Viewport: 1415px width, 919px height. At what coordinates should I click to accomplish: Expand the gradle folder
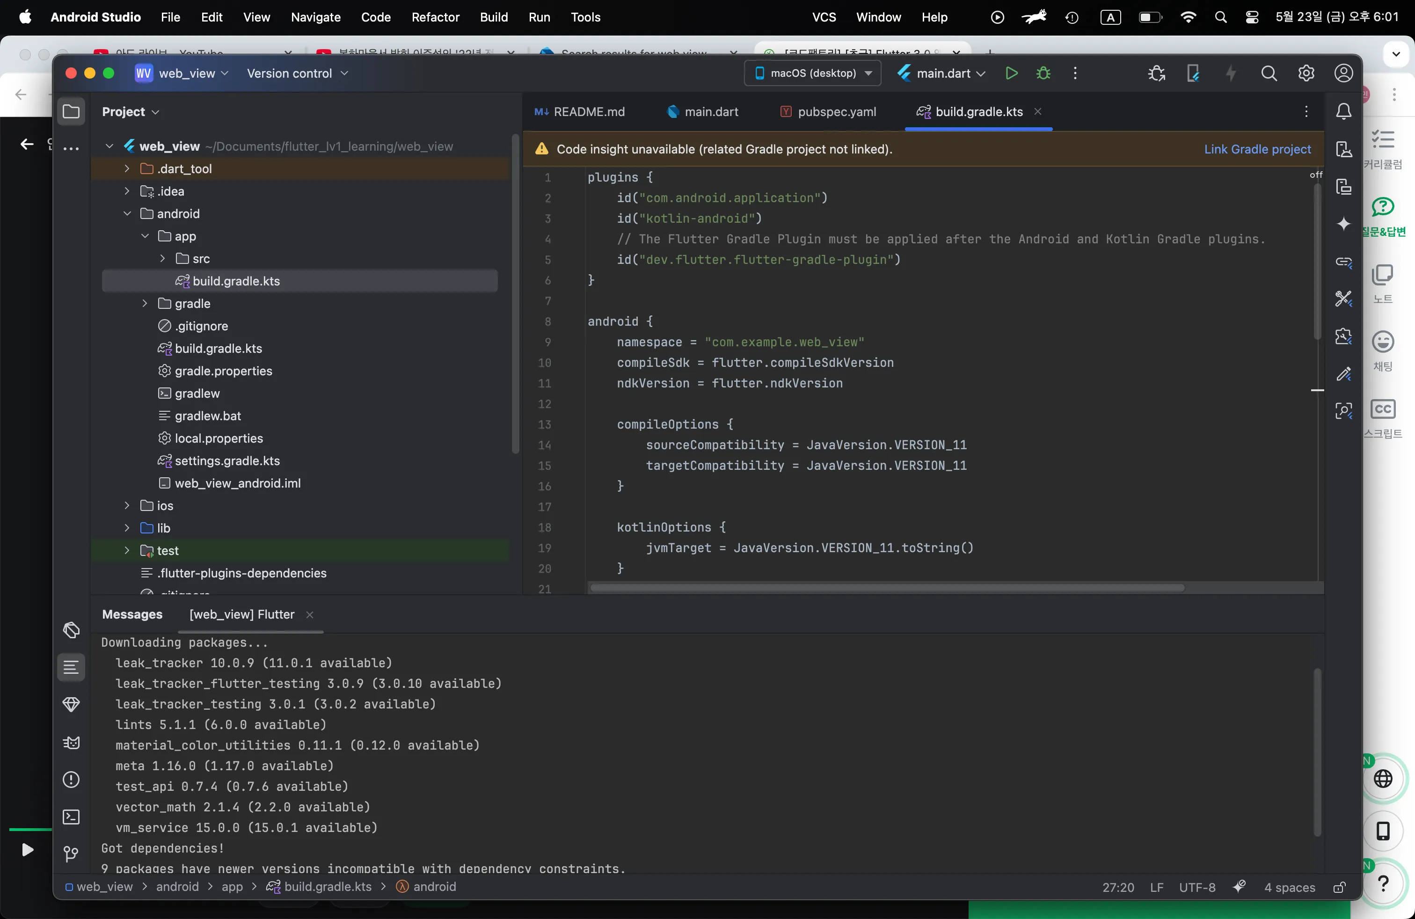tap(145, 304)
